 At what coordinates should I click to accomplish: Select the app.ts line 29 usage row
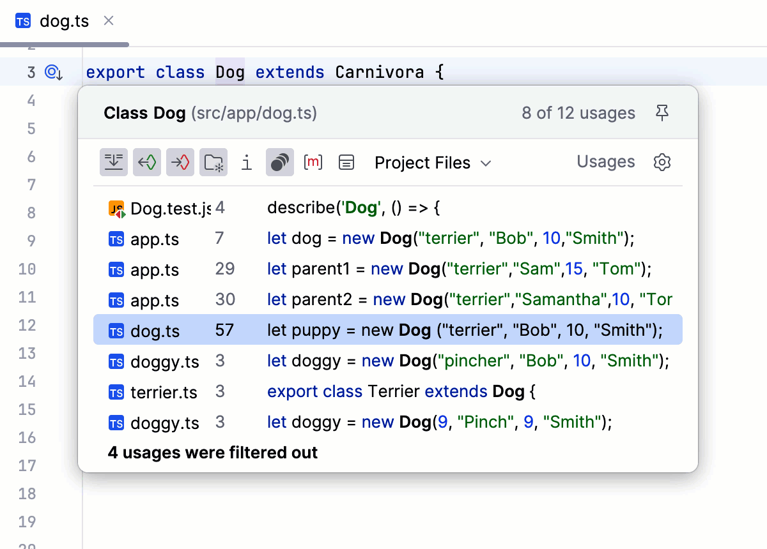(x=383, y=269)
